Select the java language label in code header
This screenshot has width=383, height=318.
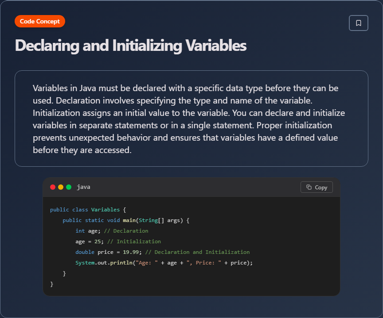83,187
